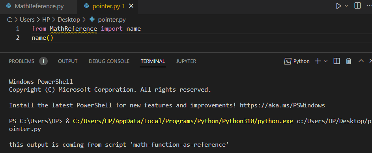Click the Python icon on MathReference.py tab
The image size is (372, 153).
click(9, 6)
